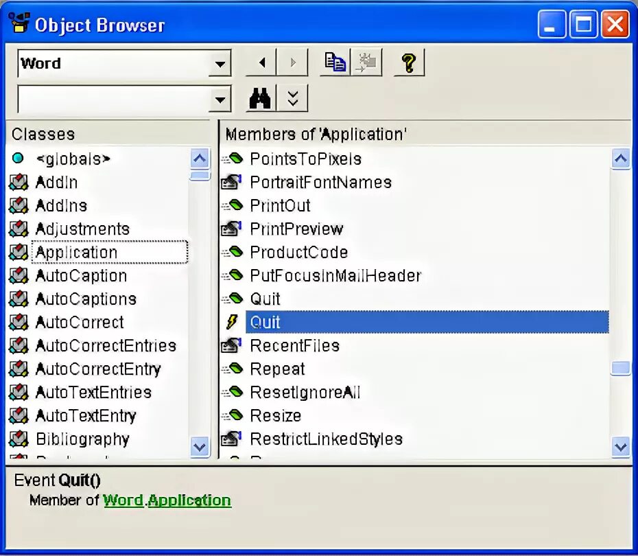Select the AutoCaptions class

coord(86,299)
